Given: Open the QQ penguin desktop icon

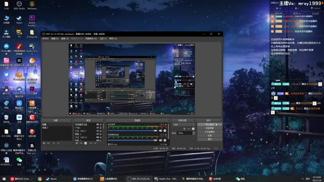Looking at the screenshot, I should click(7, 90).
